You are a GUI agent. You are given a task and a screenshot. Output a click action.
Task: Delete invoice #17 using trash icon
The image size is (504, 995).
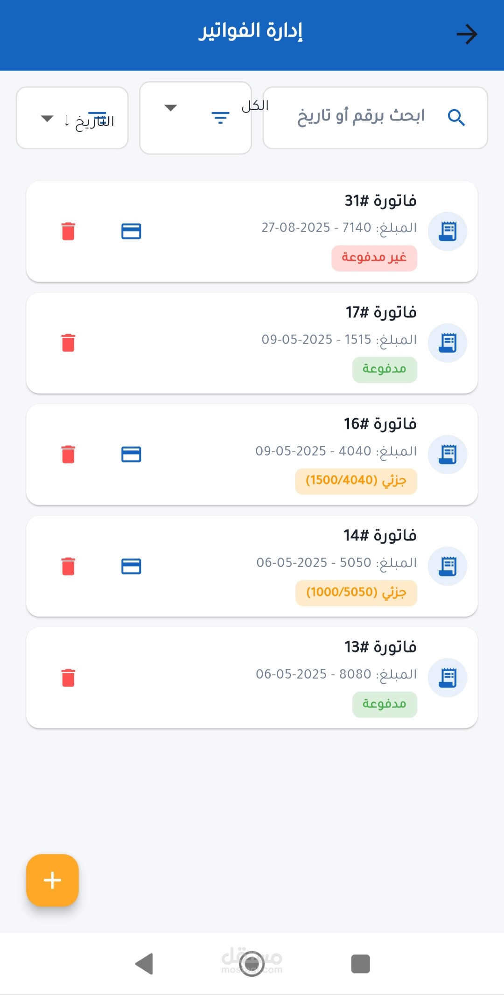click(x=68, y=343)
